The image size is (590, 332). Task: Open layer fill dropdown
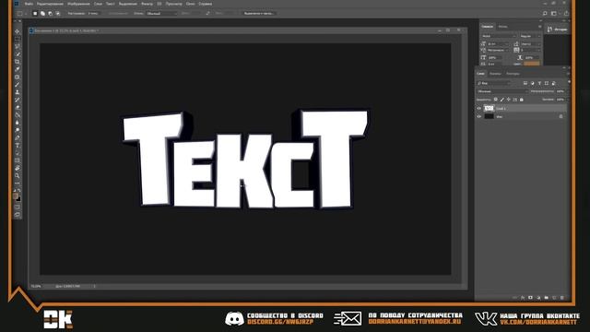pos(560,100)
